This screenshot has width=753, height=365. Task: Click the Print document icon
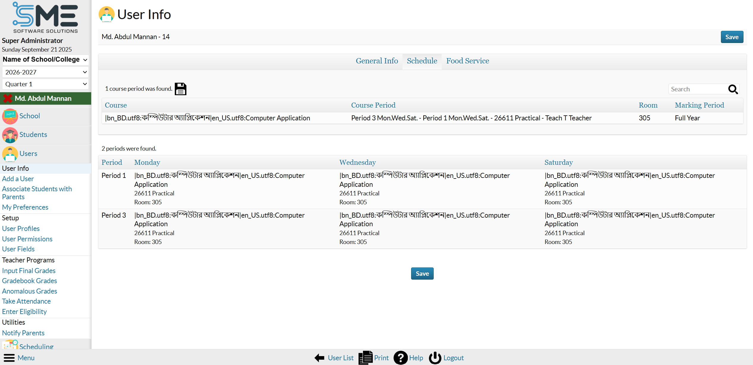[365, 358]
